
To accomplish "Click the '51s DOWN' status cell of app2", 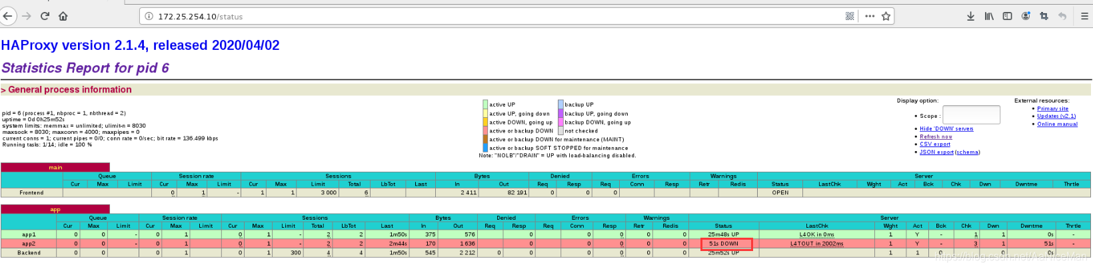I will (x=724, y=244).
